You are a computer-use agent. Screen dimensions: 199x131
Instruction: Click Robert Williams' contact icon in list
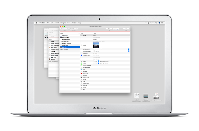click(x=61, y=43)
